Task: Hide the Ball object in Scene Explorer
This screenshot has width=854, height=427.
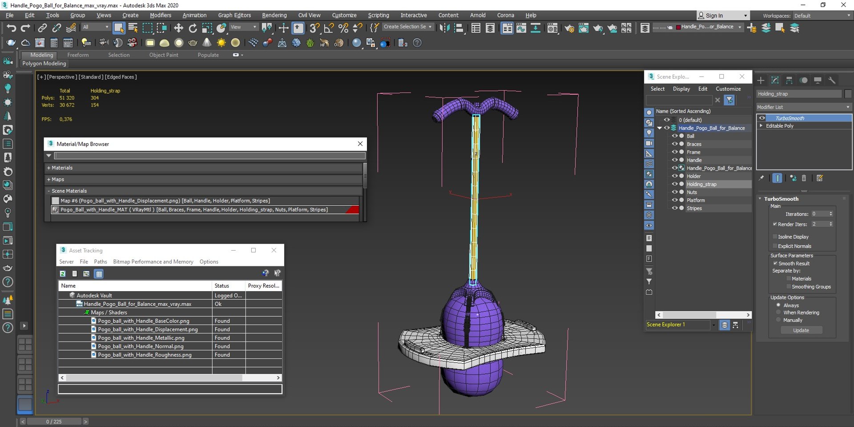Action: pos(674,136)
